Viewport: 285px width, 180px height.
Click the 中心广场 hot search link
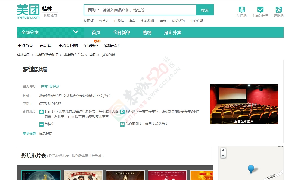point(197,21)
